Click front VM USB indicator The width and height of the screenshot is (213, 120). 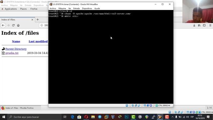click(139, 105)
